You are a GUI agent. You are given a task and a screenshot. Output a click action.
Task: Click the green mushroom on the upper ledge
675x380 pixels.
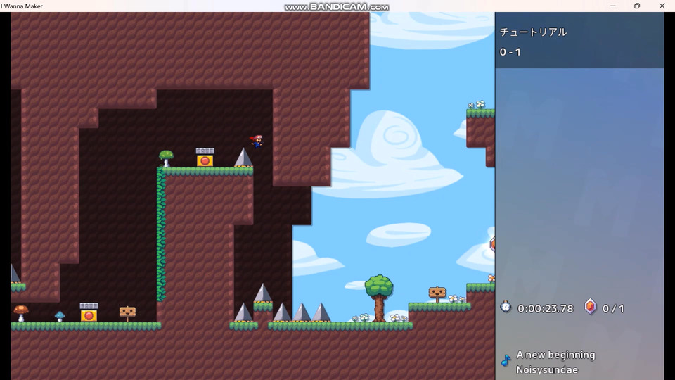166,158
